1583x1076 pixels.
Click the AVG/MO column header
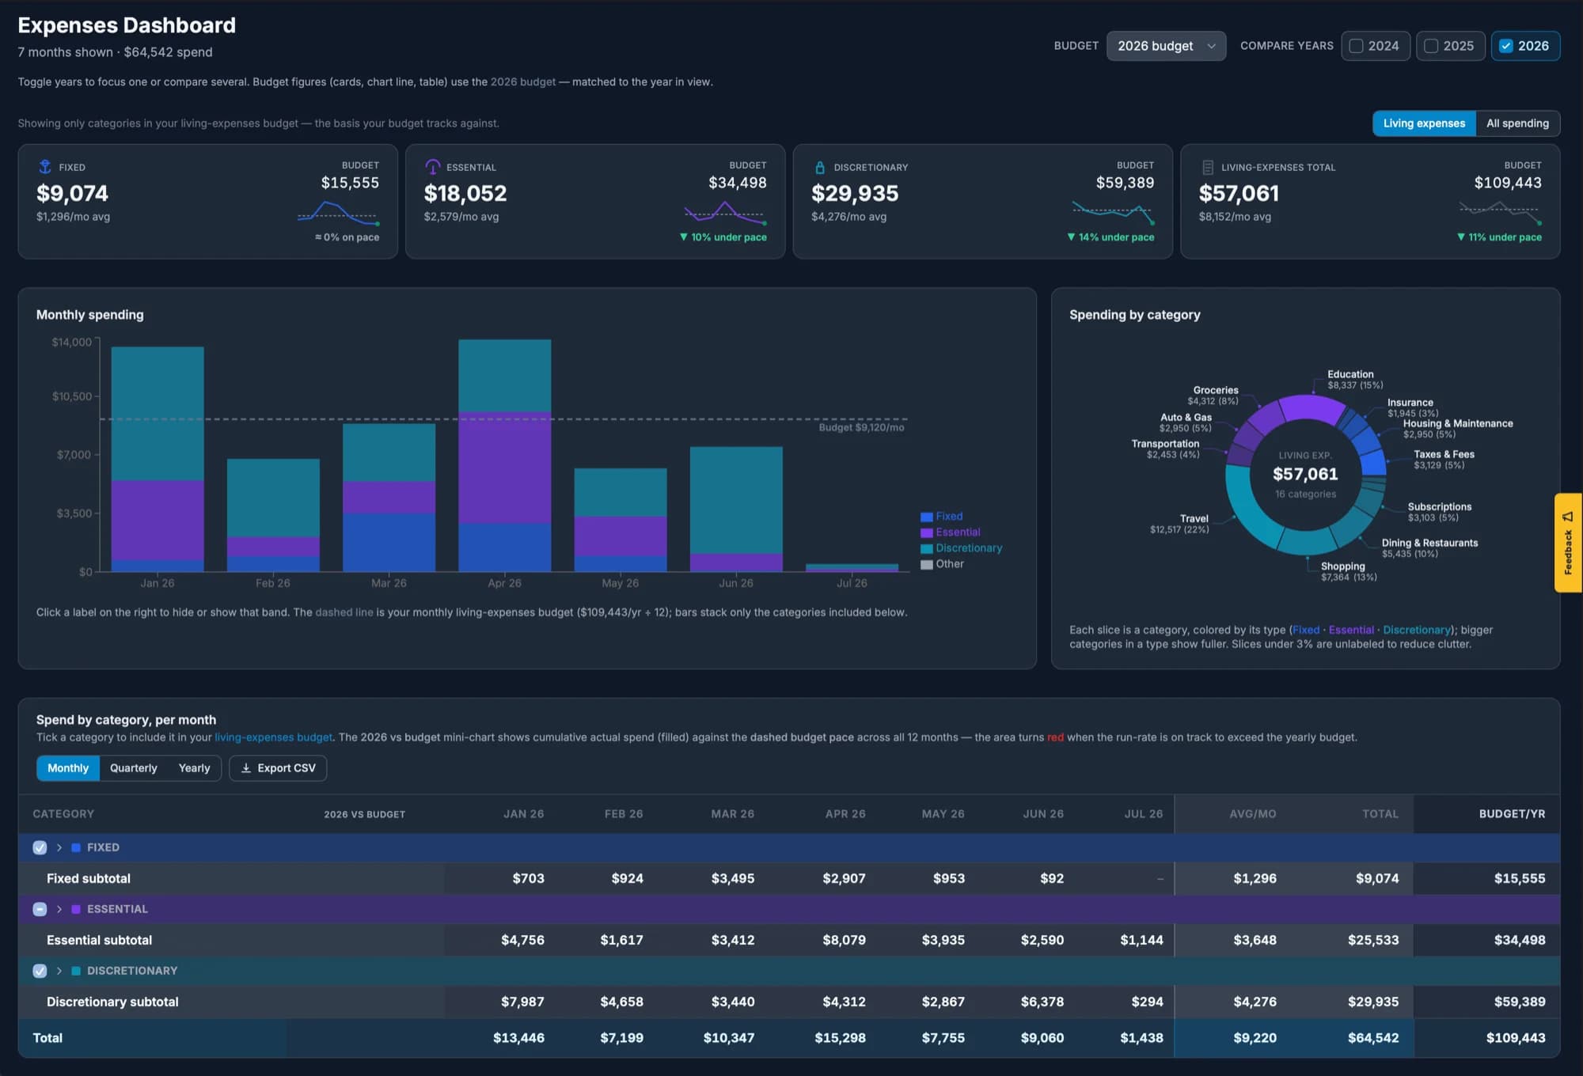coord(1252,814)
